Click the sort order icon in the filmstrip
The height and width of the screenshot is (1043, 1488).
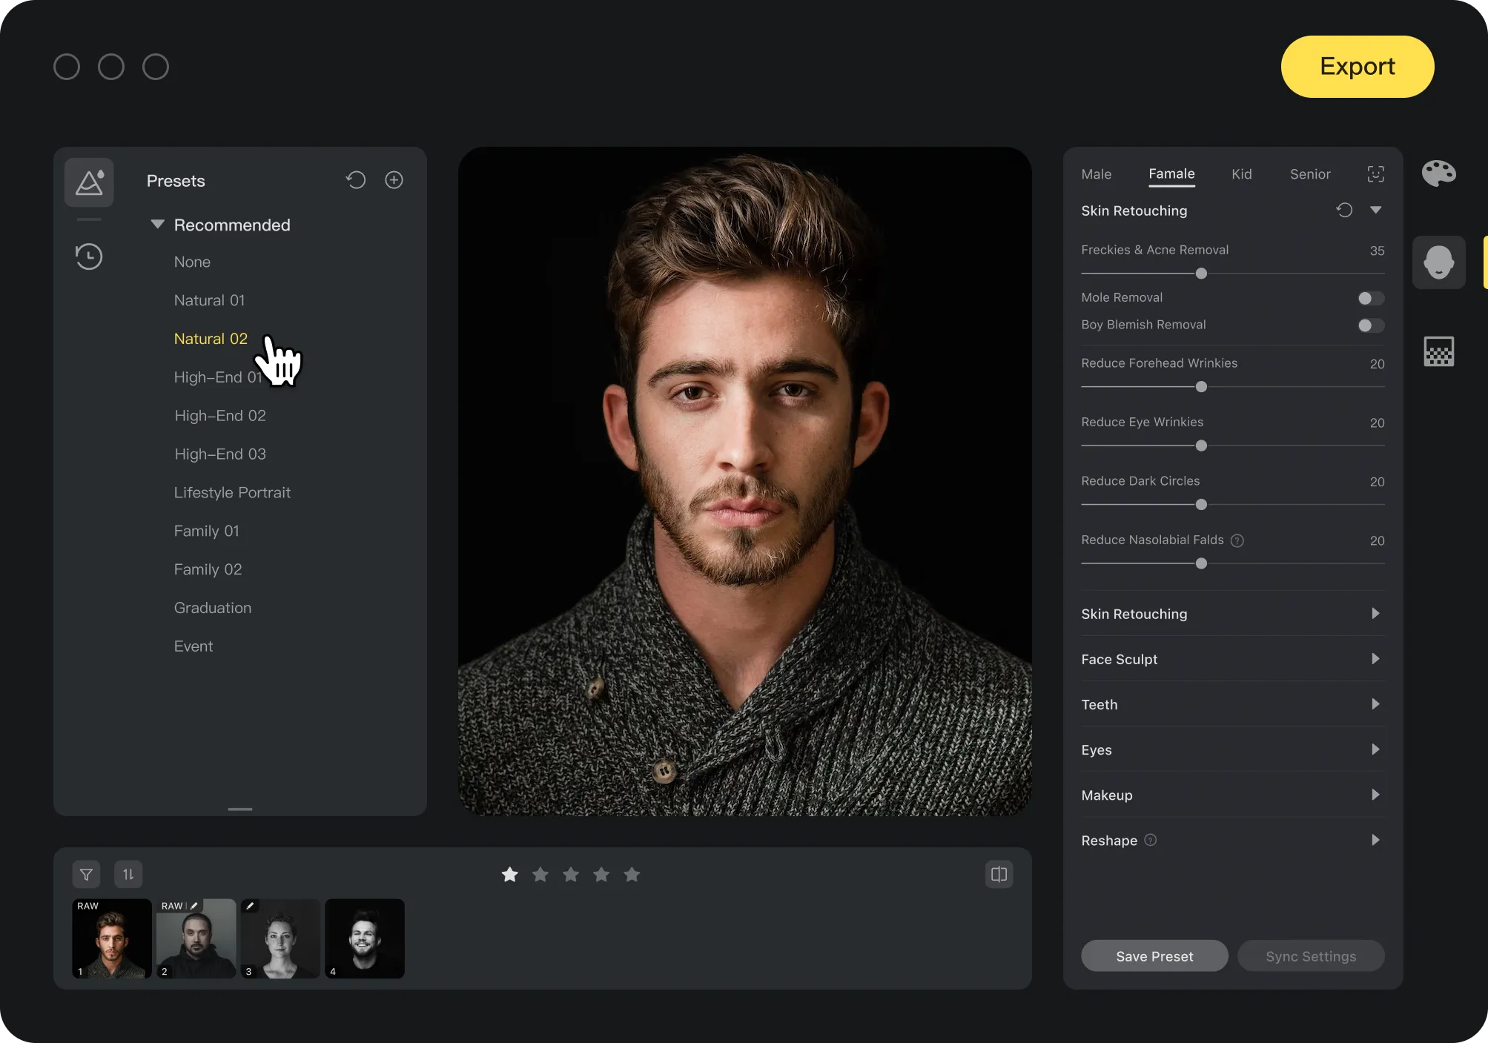(128, 875)
